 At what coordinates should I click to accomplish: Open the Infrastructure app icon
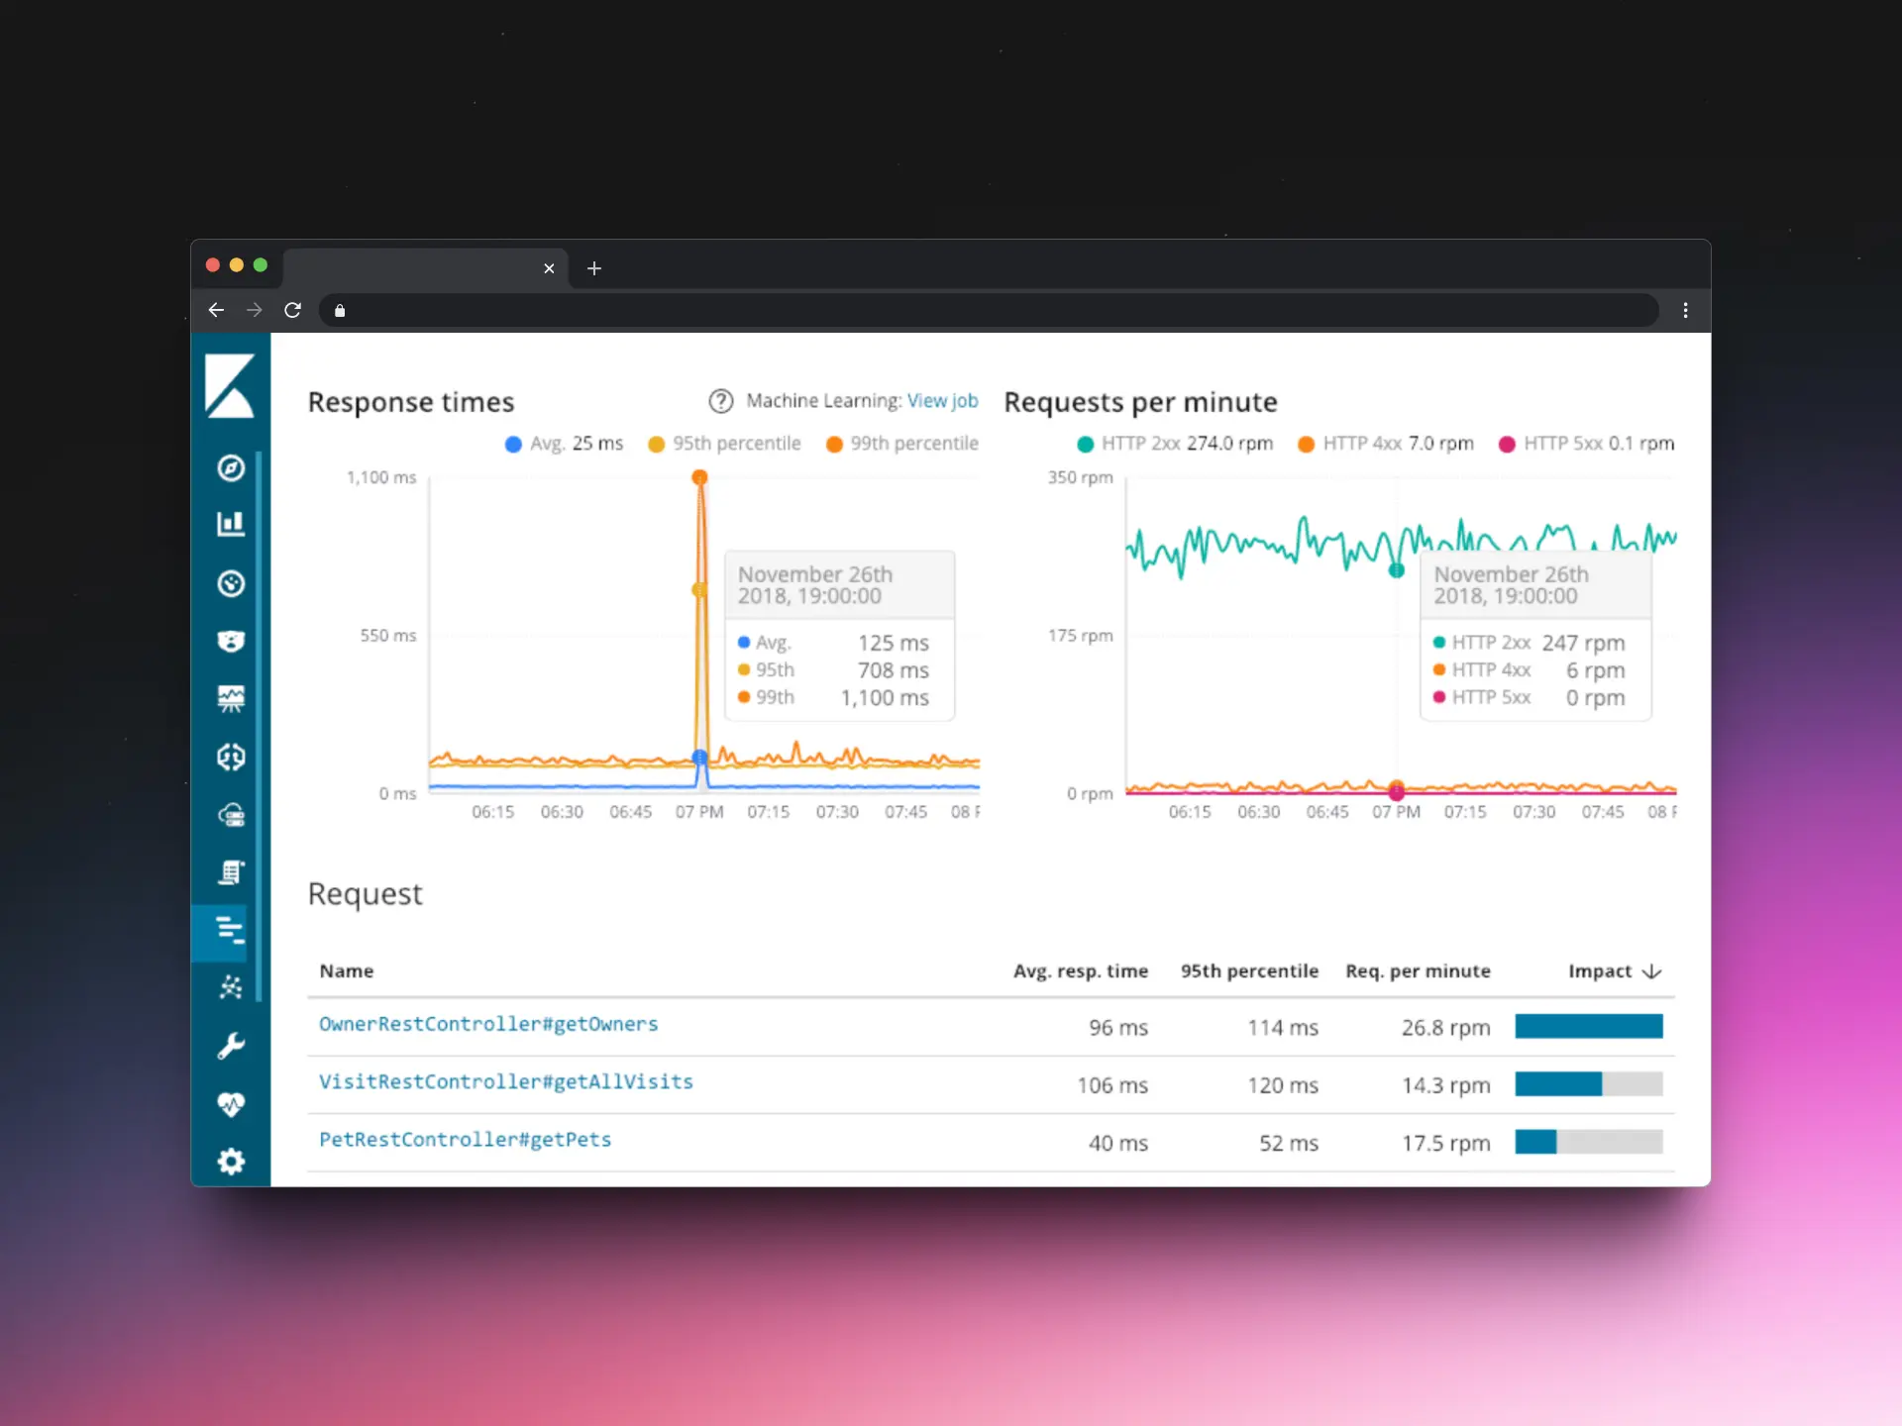click(231, 814)
